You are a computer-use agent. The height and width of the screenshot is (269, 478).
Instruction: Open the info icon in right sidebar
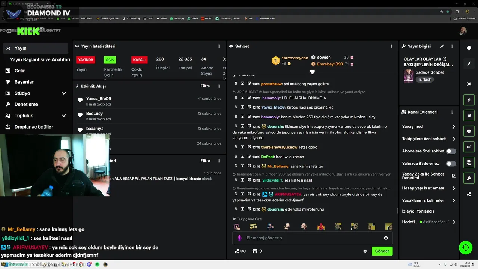[x=469, y=48]
